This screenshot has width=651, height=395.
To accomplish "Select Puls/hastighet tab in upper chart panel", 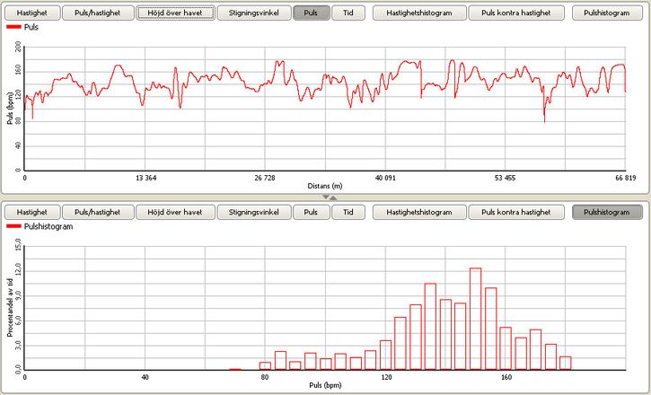I will [98, 13].
